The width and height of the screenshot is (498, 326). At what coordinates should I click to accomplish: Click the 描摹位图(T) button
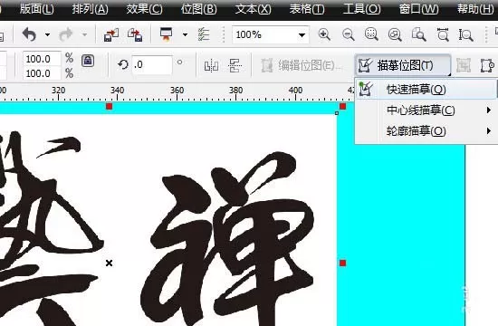[x=403, y=65]
